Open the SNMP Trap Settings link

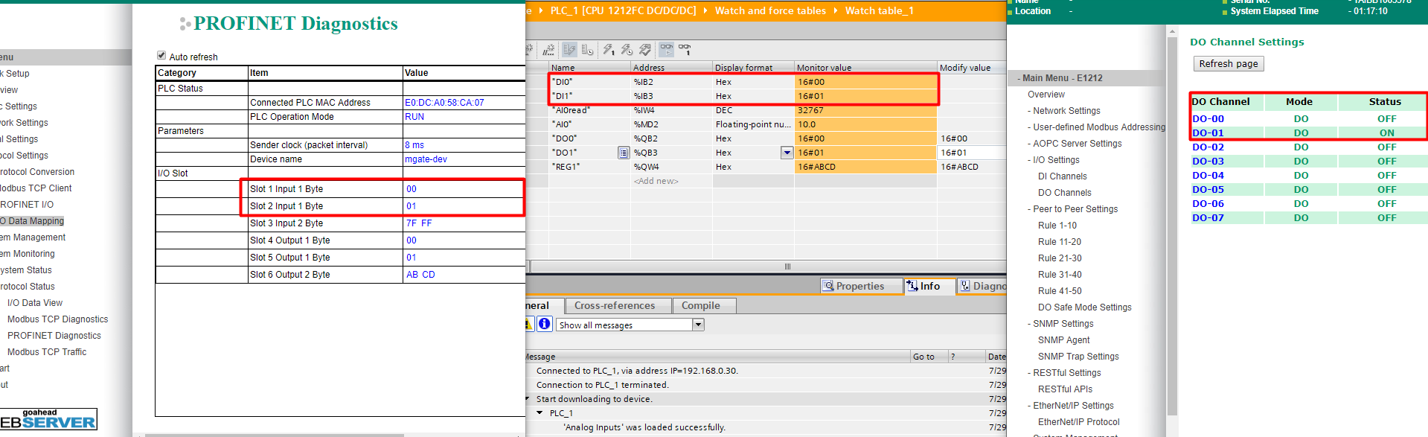pyautogui.click(x=1078, y=357)
